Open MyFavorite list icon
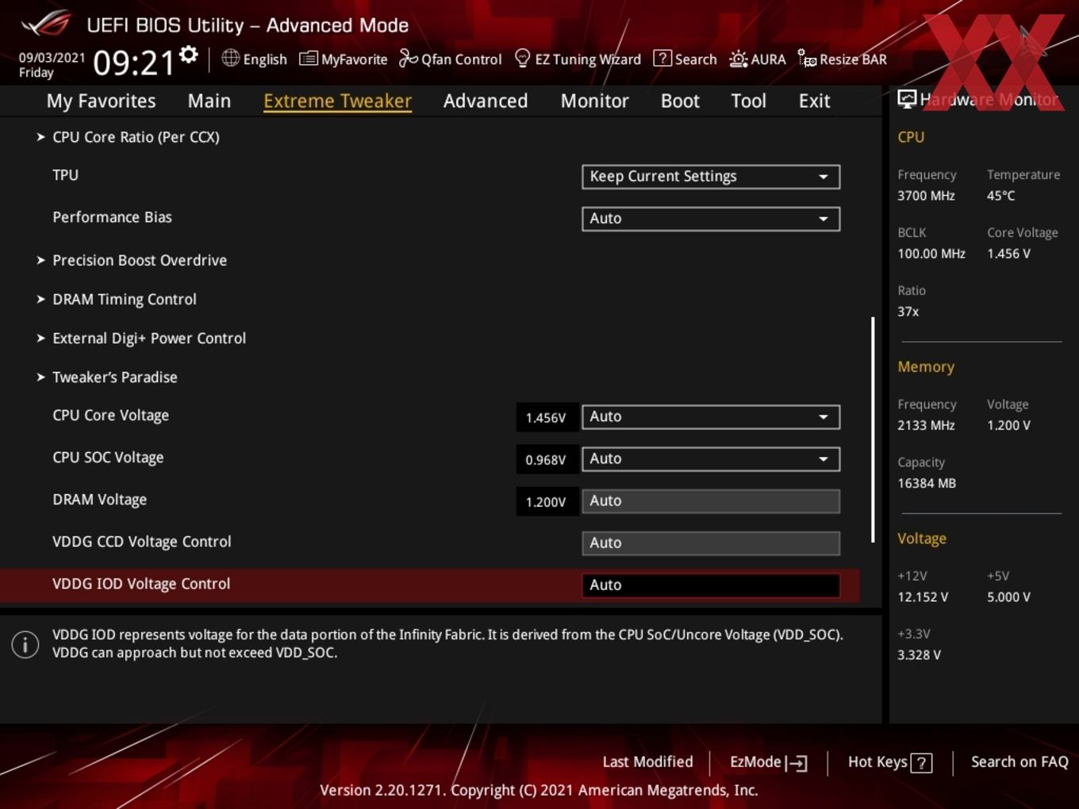The image size is (1079, 809). point(308,59)
